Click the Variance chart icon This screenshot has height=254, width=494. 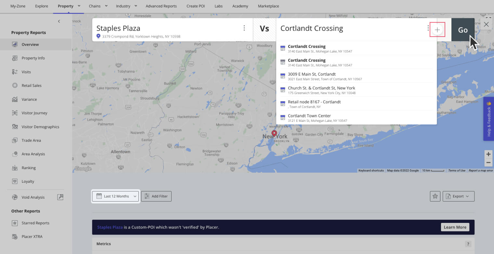(15, 99)
